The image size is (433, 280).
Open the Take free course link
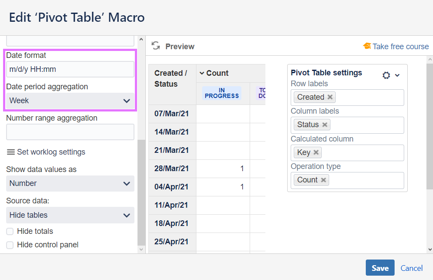click(x=400, y=47)
